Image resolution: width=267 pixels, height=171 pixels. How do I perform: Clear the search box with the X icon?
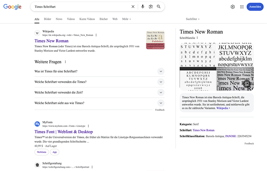133,7
